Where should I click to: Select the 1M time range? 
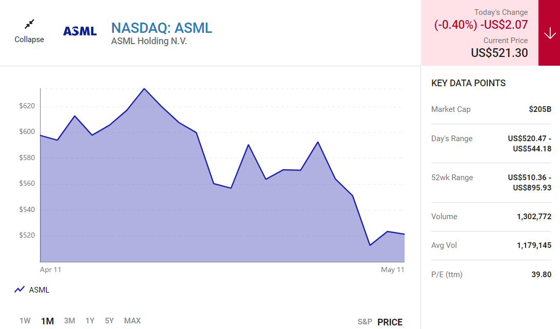coord(47,321)
